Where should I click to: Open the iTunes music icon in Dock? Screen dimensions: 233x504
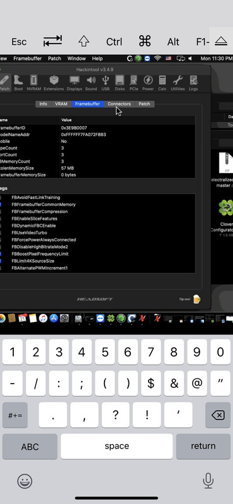point(43,318)
